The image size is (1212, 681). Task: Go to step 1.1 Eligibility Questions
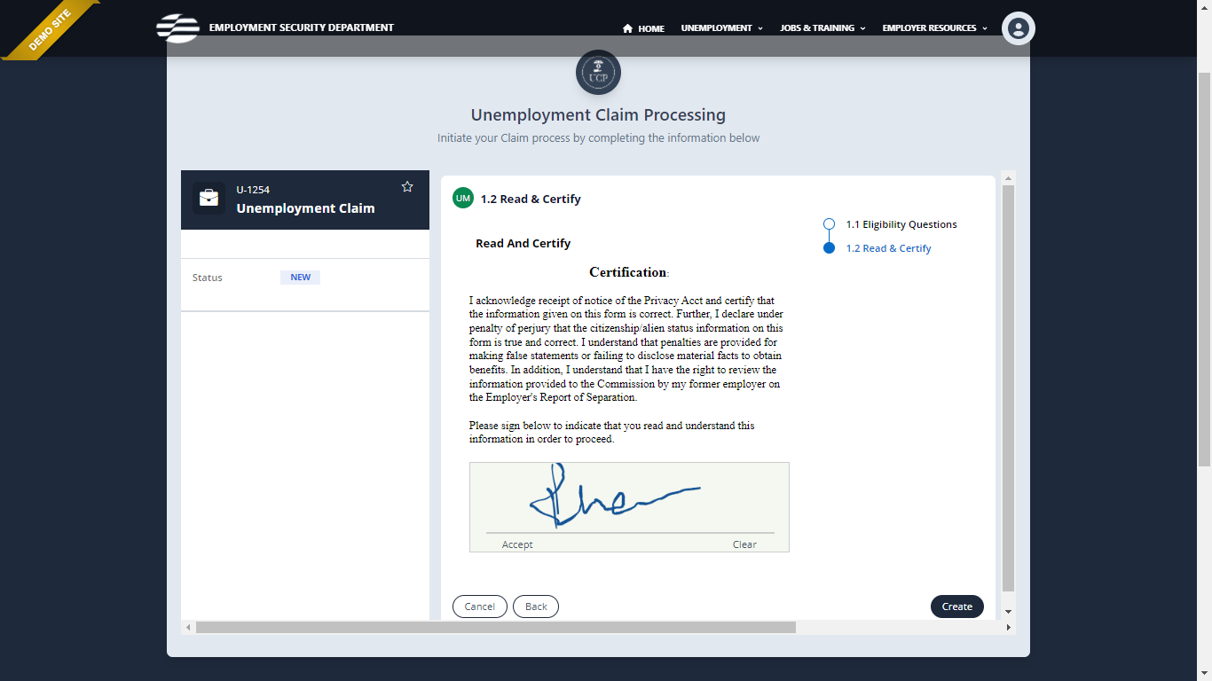coord(901,224)
